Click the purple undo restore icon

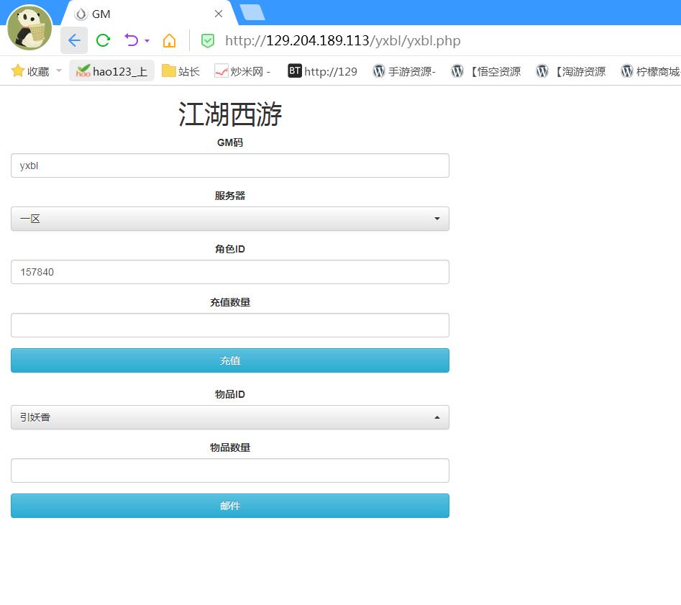(x=131, y=40)
